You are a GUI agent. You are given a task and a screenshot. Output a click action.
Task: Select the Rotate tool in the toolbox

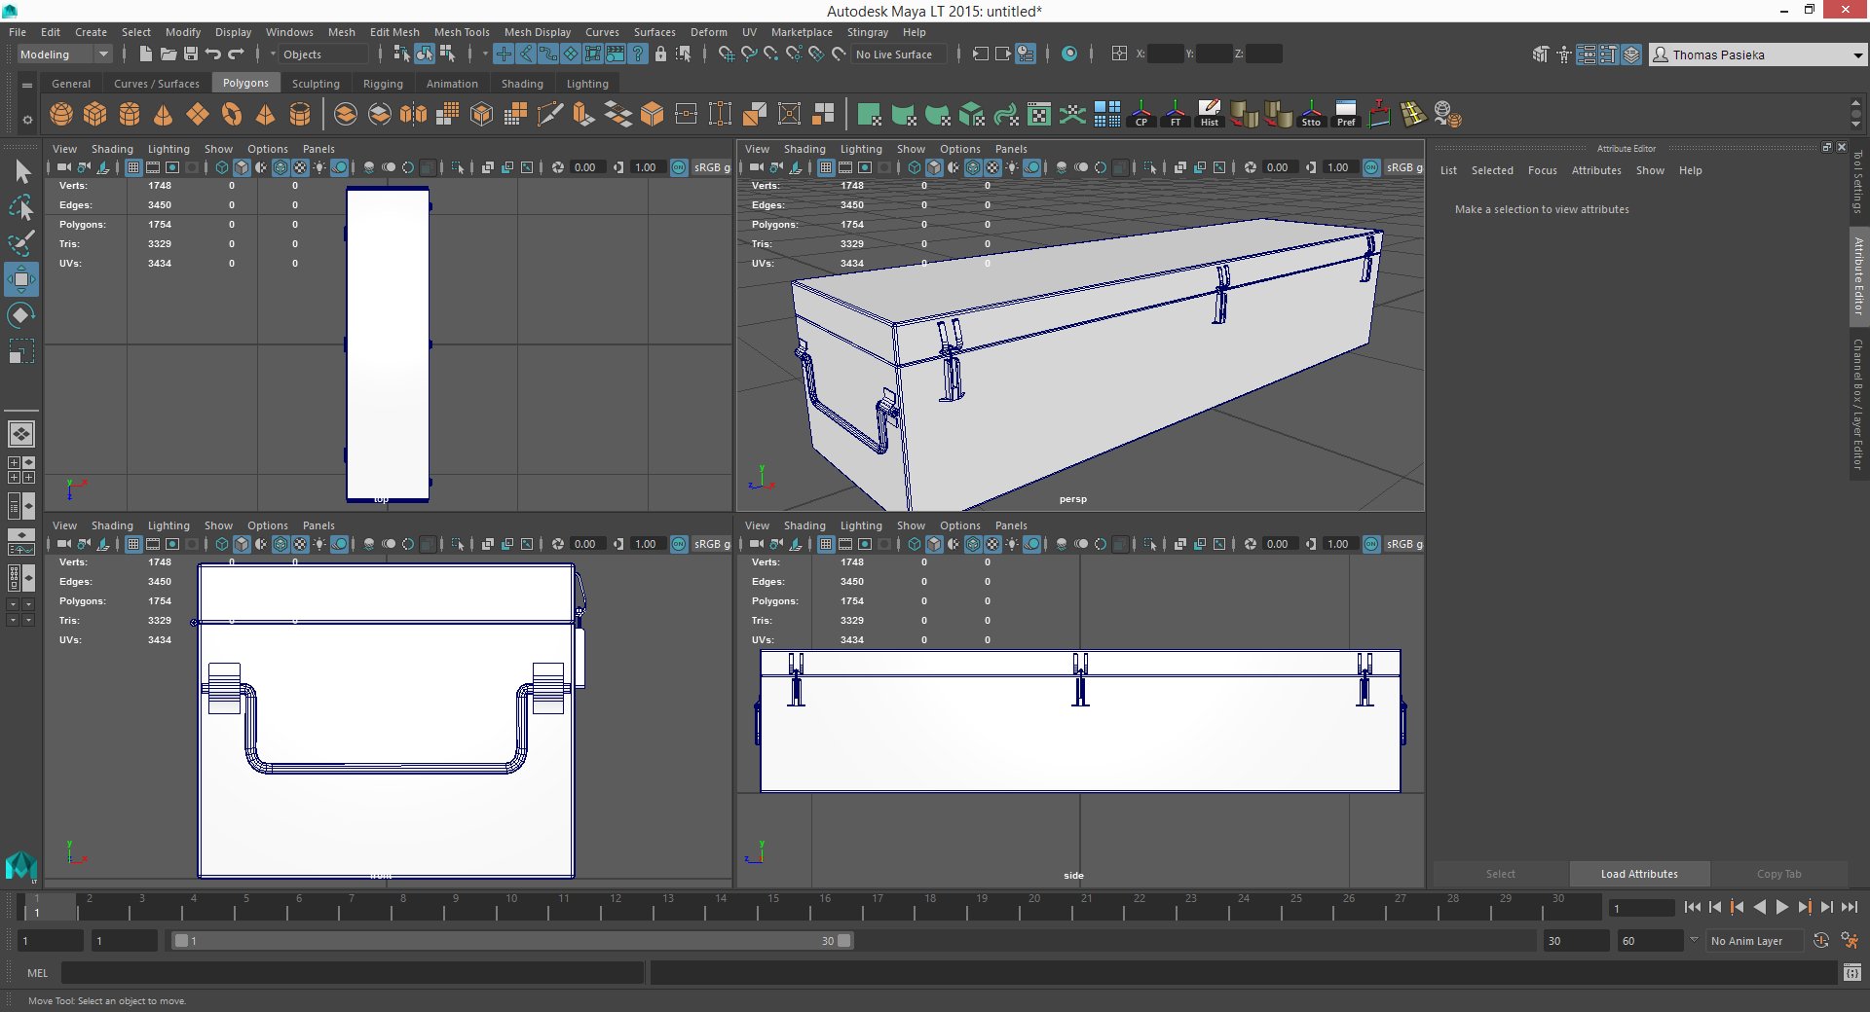click(x=20, y=315)
